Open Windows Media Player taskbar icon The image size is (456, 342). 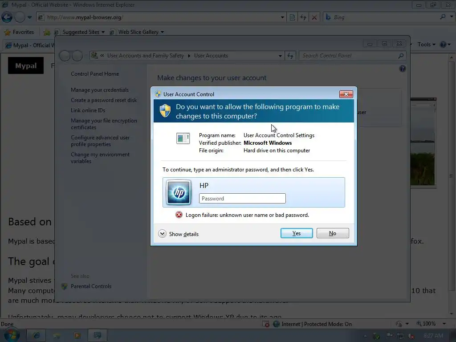pos(77,336)
